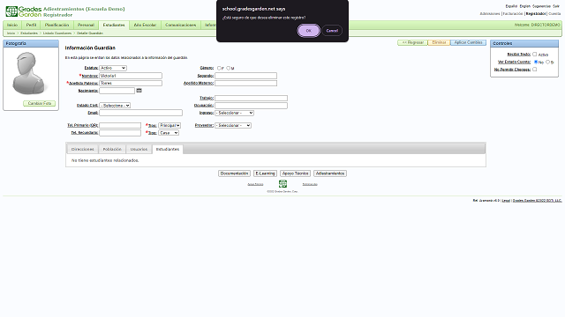Click into the Segundo name field
The width and height of the screenshot is (565, 317).
[x=245, y=76]
